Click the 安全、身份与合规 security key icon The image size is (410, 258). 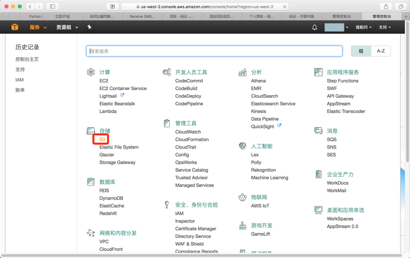click(x=167, y=204)
